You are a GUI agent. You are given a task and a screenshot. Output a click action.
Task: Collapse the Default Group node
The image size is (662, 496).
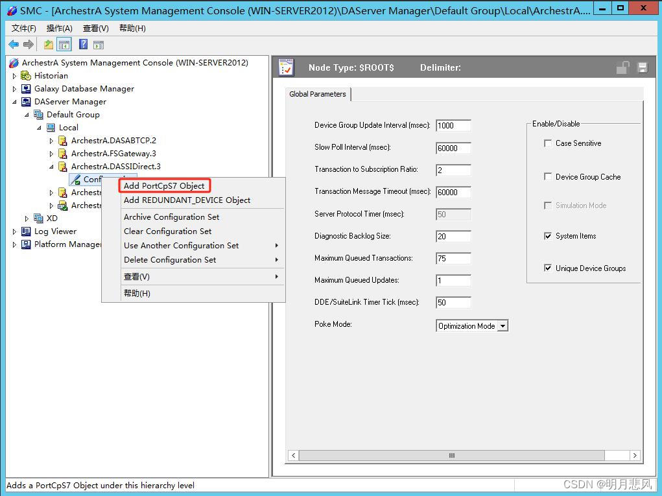click(x=27, y=115)
